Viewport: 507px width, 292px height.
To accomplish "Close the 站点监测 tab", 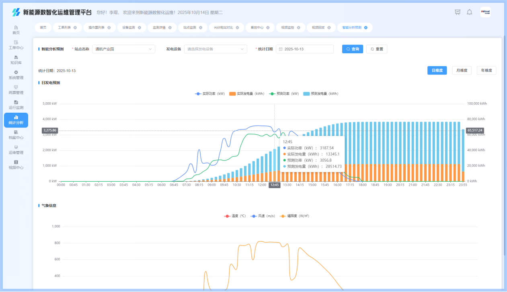I will tap(200, 28).
